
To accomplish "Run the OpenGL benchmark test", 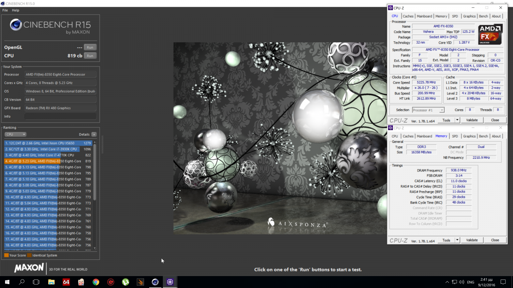I will click(x=90, y=47).
